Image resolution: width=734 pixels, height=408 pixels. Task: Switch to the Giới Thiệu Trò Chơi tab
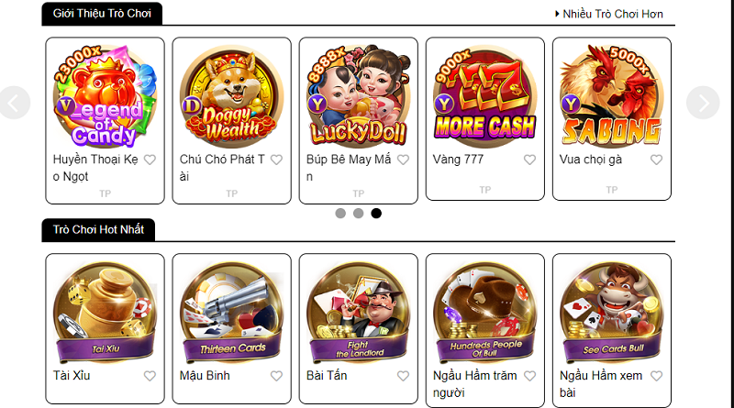pyautogui.click(x=102, y=14)
